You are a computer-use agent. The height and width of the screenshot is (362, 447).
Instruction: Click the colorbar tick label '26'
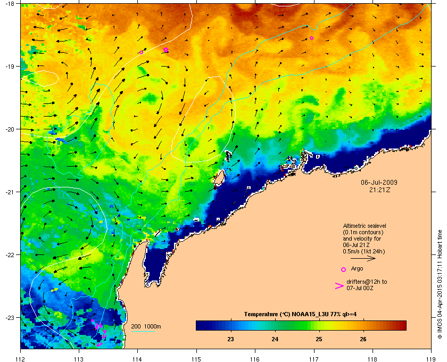point(363,339)
